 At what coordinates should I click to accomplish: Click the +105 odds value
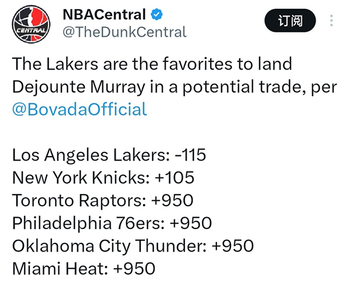pos(174,178)
